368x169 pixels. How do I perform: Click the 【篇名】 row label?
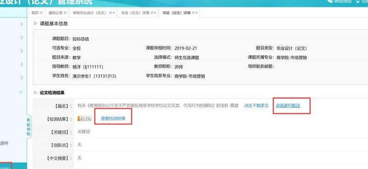click(63, 106)
